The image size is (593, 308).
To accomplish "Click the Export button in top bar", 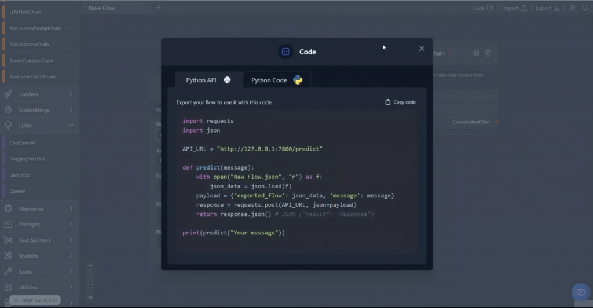I will pyautogui.click(x=548, y=8).
